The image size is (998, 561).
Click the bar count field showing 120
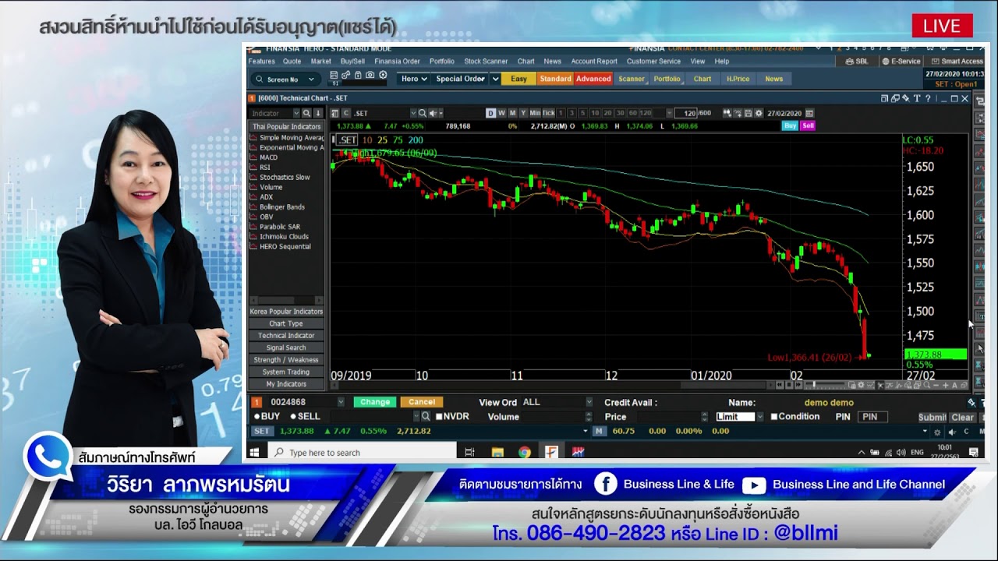click(x=685, y=113)
